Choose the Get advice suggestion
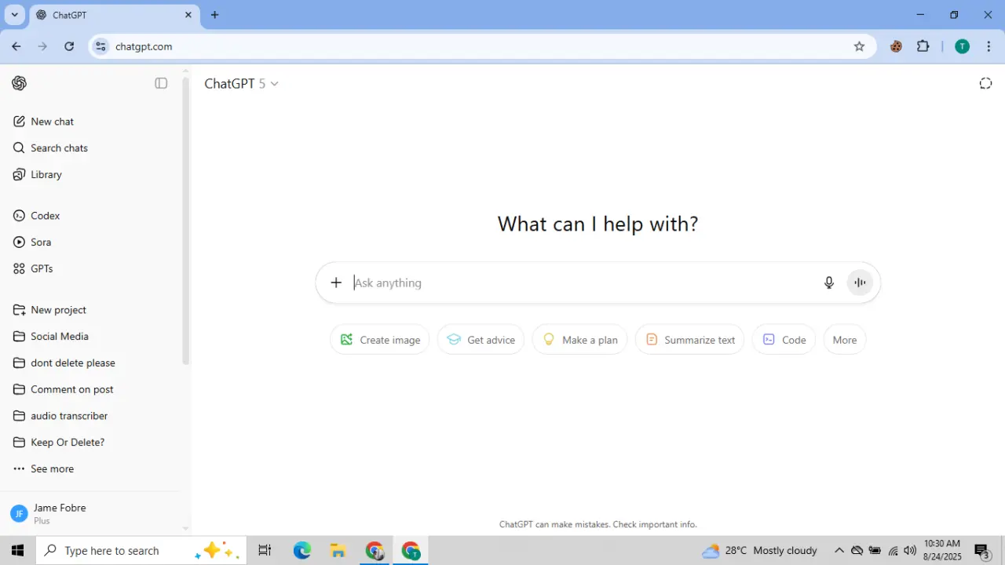The width and height of the screenshot is (1005, 565). (481, 340)
